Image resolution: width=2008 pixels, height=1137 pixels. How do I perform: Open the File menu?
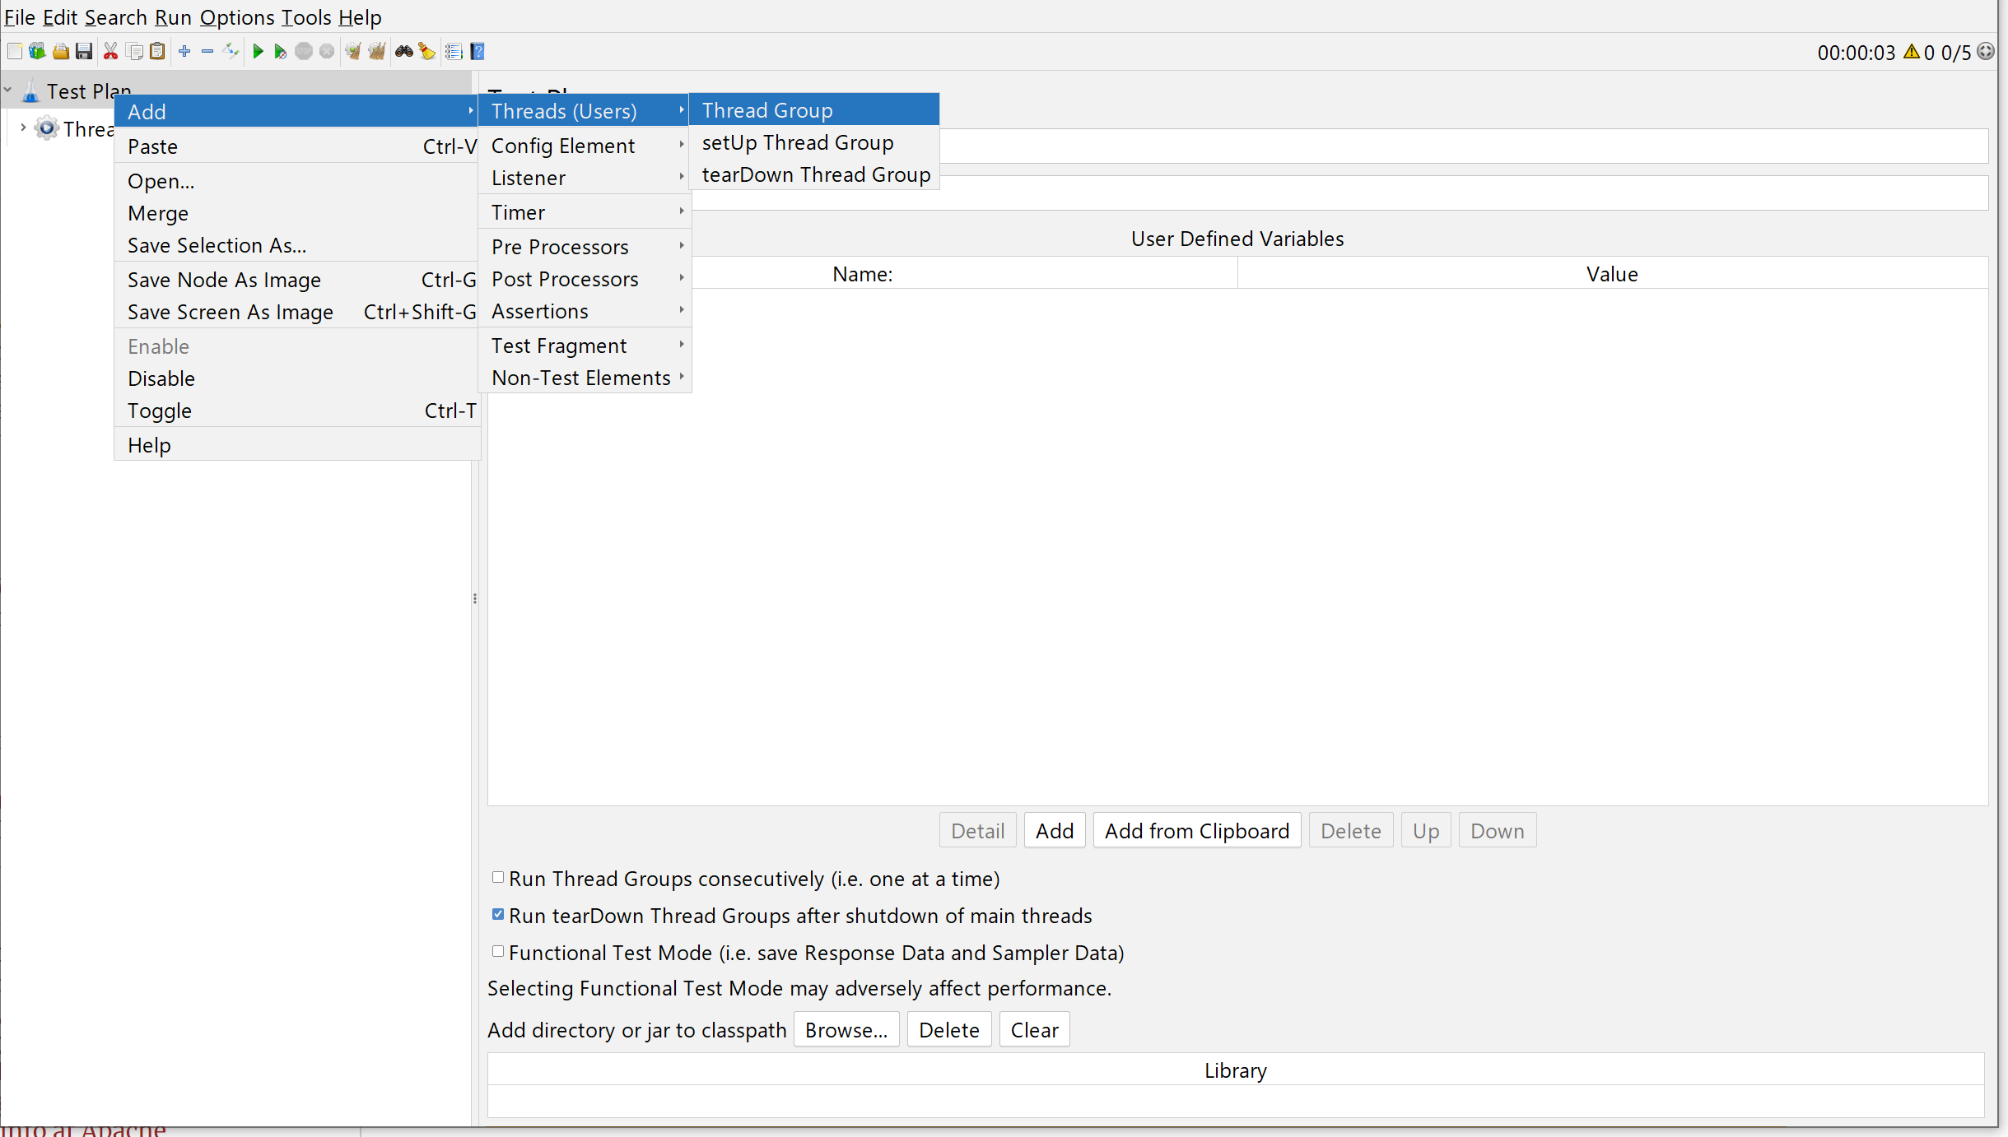point(20,17)
